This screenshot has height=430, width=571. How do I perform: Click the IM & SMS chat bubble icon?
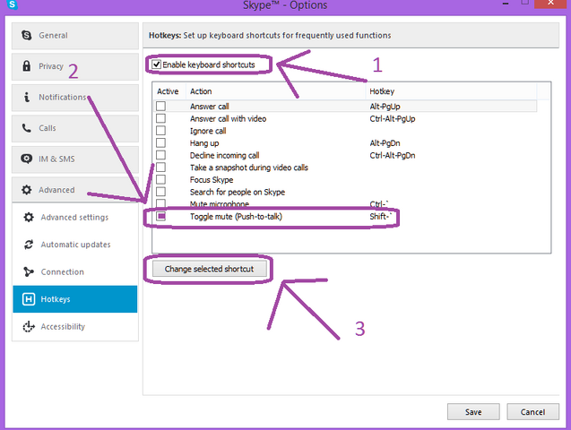tap(26, 159)
